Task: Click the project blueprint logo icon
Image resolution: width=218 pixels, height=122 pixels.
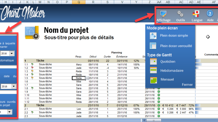Action: coord(31,33)
